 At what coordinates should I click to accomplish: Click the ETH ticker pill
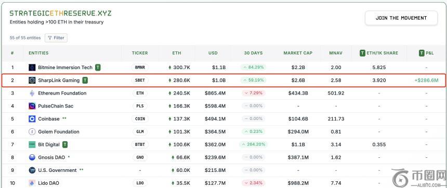[x=140, y=93]
